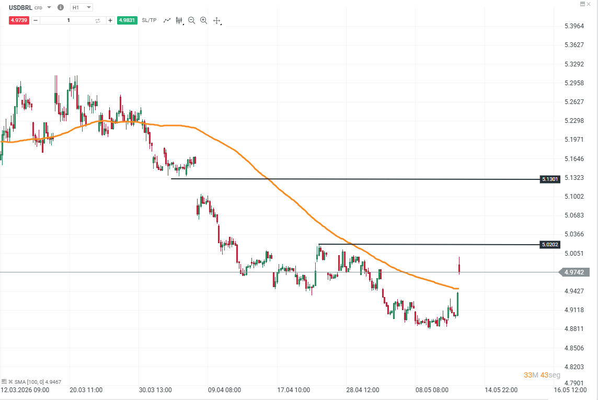598x400 pixels.
Task: Click the red sell price 4.9739 button
Action: point(19,20)
